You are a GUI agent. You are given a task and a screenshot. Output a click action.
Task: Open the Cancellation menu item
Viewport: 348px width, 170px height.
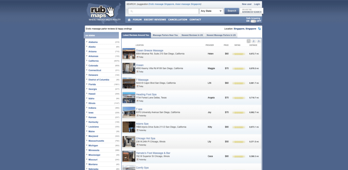[x=177, y=20]
